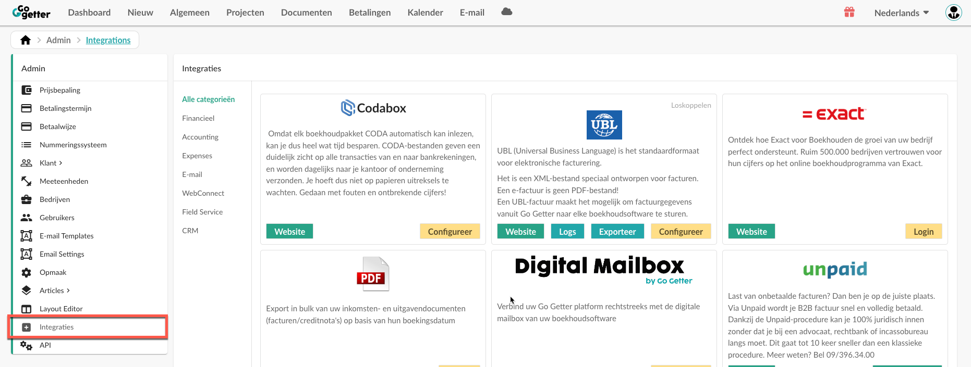
Task: Open the Projecten menu
Action: 245,12
